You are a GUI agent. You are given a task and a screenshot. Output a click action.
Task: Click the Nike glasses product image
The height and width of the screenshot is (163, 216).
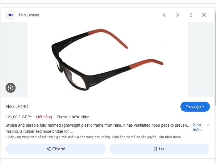(108, 60)
